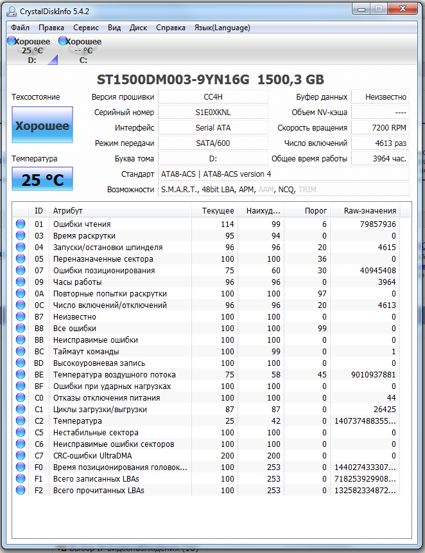
Task: Click status orb for Циклы загрузки/выгрузки
Action: 21,409
